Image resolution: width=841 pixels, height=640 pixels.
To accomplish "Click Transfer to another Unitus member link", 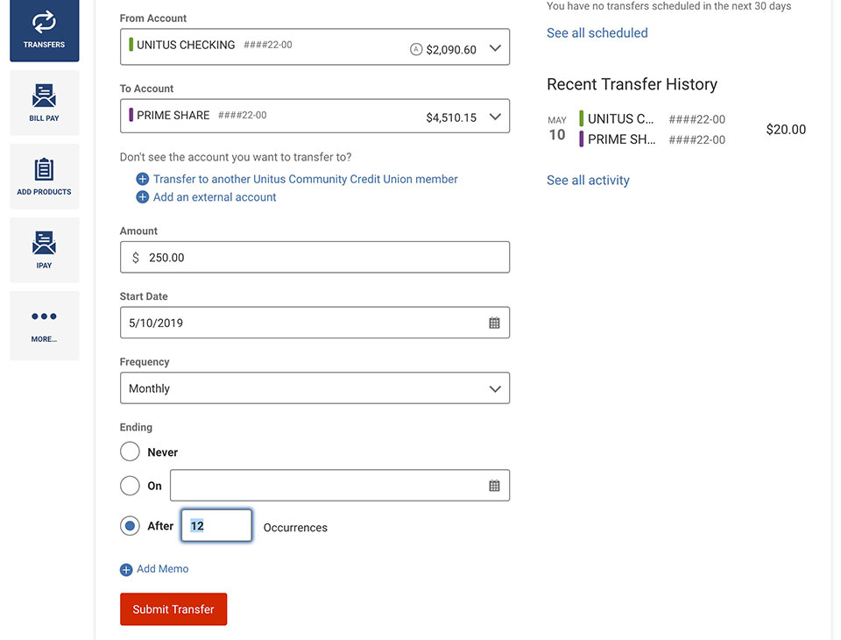I will pos(305,179).
